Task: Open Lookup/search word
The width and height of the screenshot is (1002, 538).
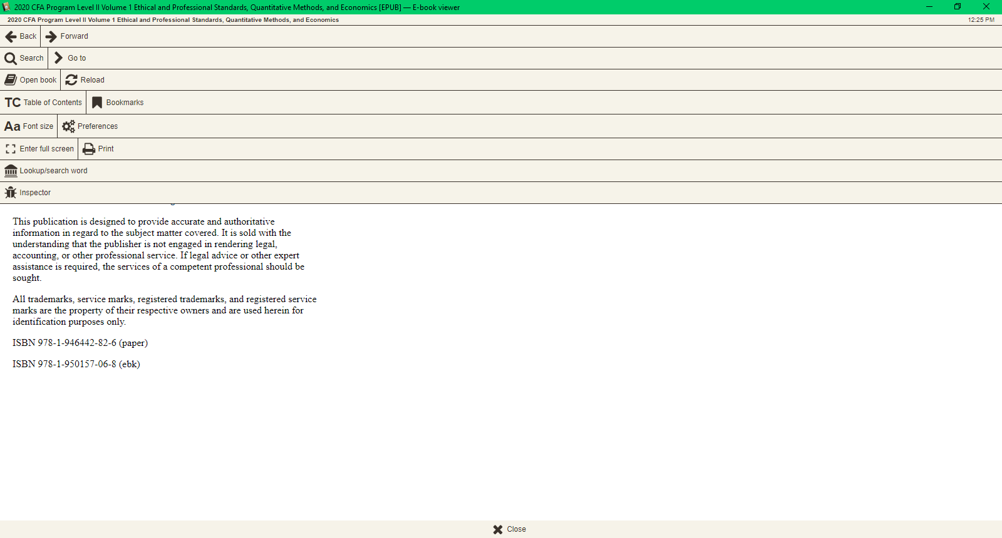Action: coord(46,171)
